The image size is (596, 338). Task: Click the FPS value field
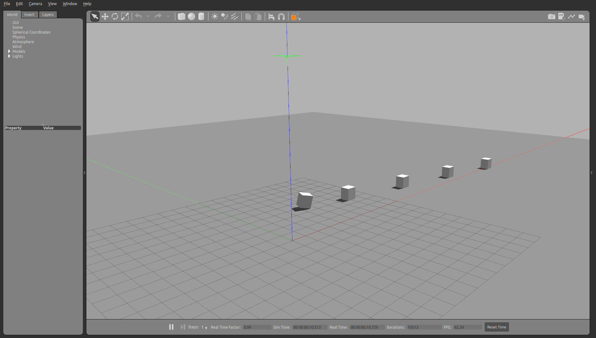point(467,327)
